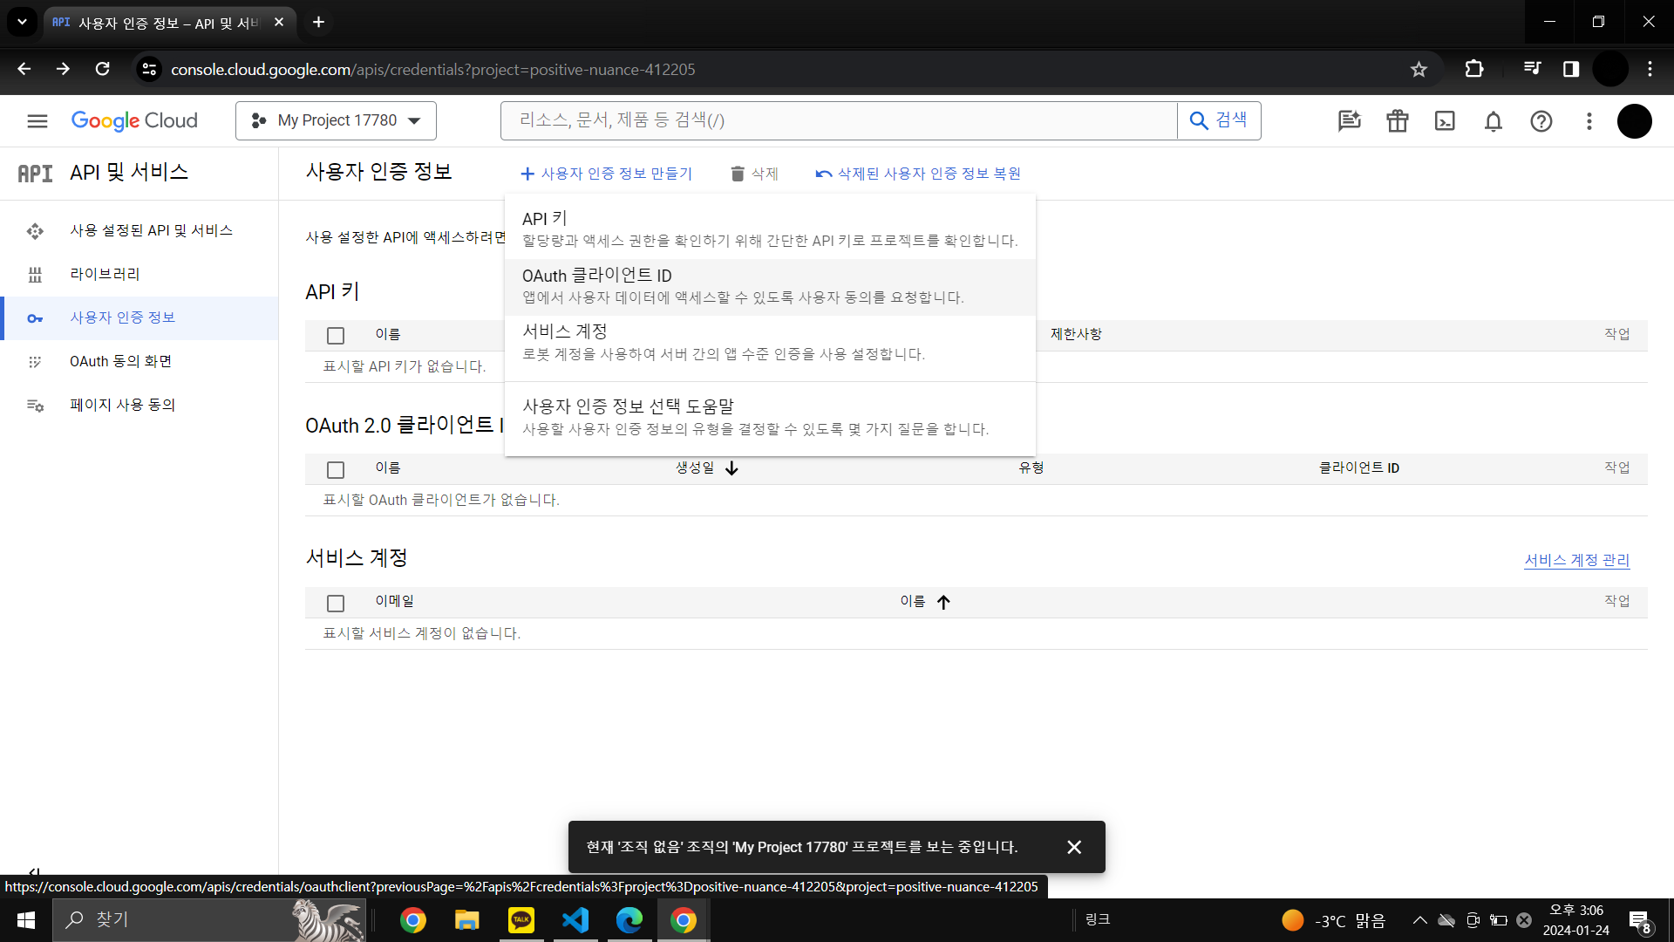Open the hamburger navigation menu
The height and width of the screenshot is (942, 1674).
tap(37, 121)
